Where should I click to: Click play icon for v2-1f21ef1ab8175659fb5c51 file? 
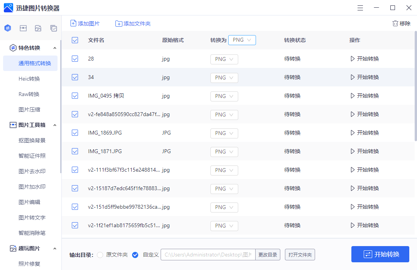pos(353,225)
